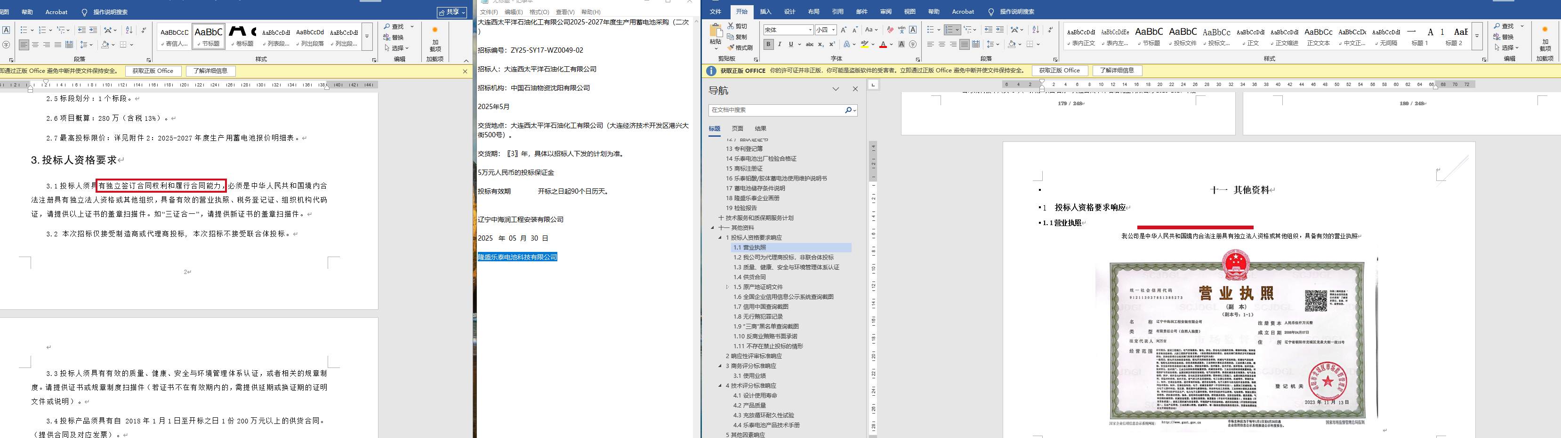Click the Clear Formatting eraser icon
The image size is (1561, 438).
(x=890, y=30)
